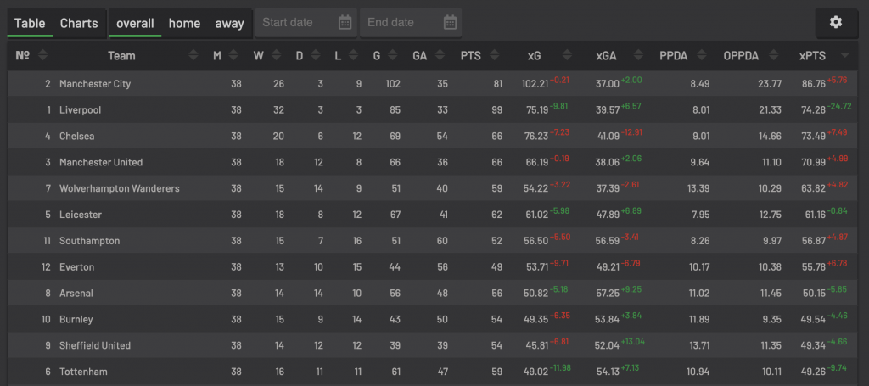
Task: Show home matches only
Action: (184, 23)
